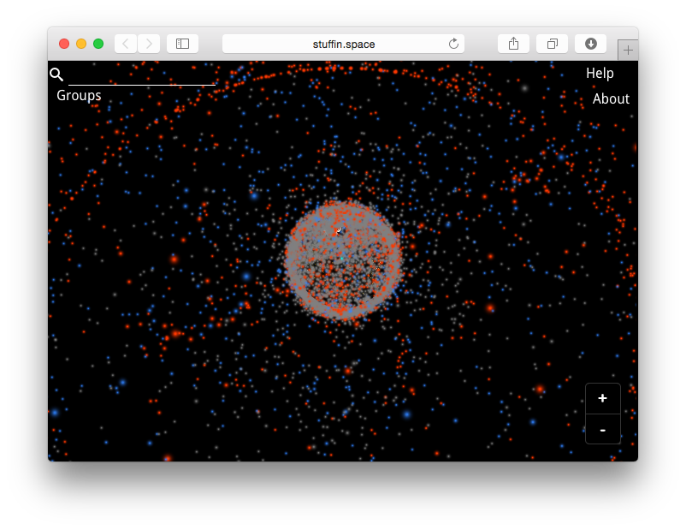Open the Safari share menu
Image resolution: width=686 pixels, height=530 pixels.
(513, 44)
